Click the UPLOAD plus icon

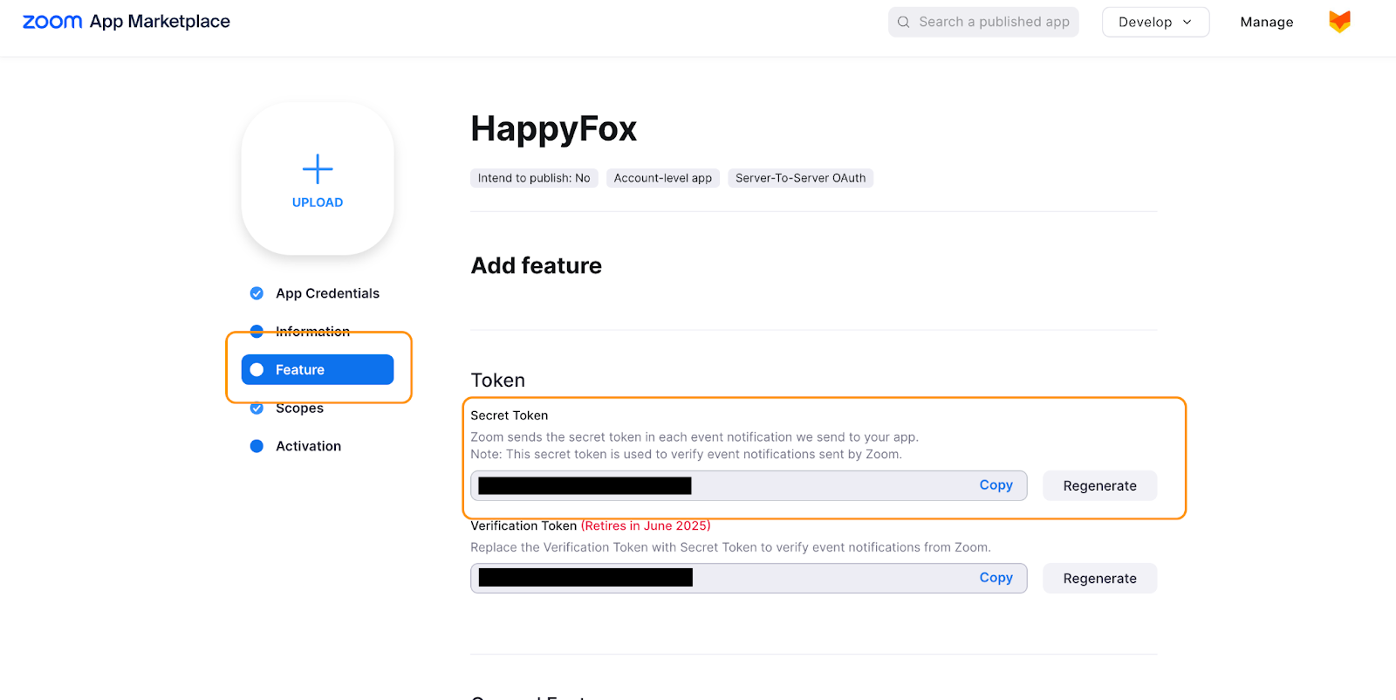[x=318, y=169]
